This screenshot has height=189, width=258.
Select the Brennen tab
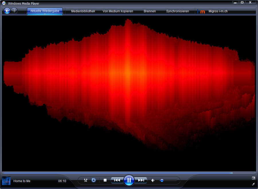[150, 11]
